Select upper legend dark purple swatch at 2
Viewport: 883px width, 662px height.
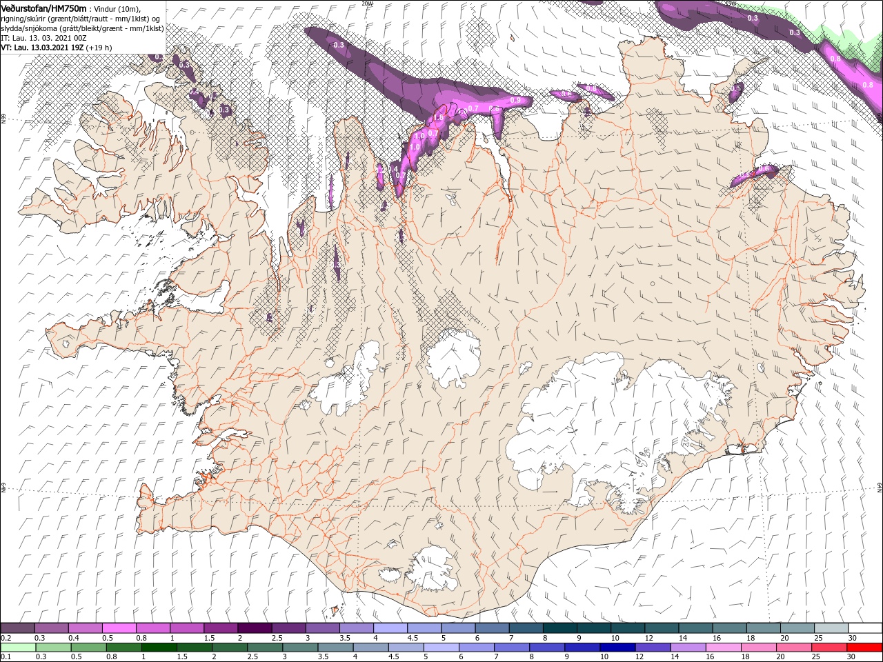pos(254,628)
